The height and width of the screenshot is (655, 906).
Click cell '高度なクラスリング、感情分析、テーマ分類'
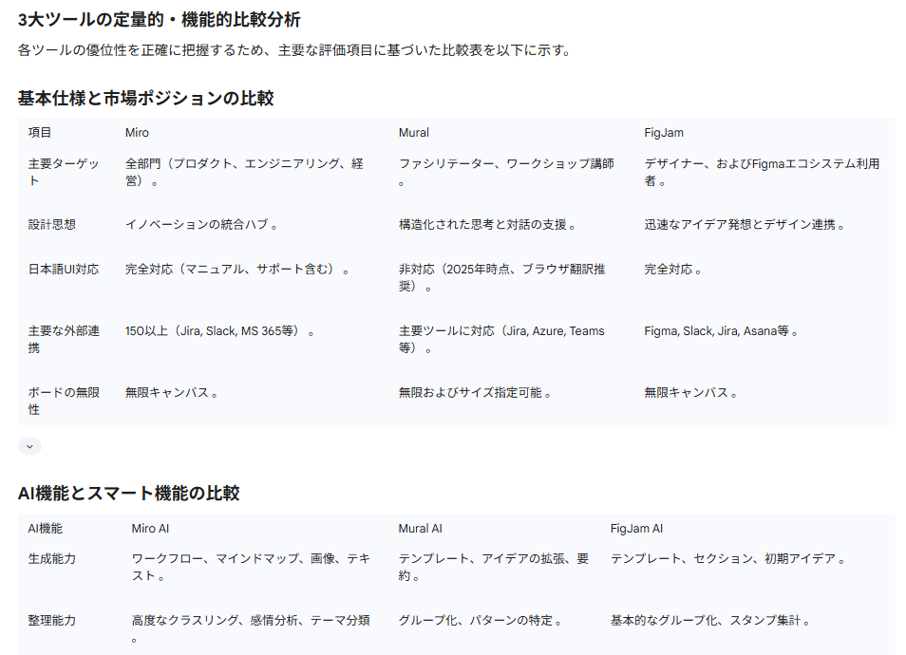251,629
